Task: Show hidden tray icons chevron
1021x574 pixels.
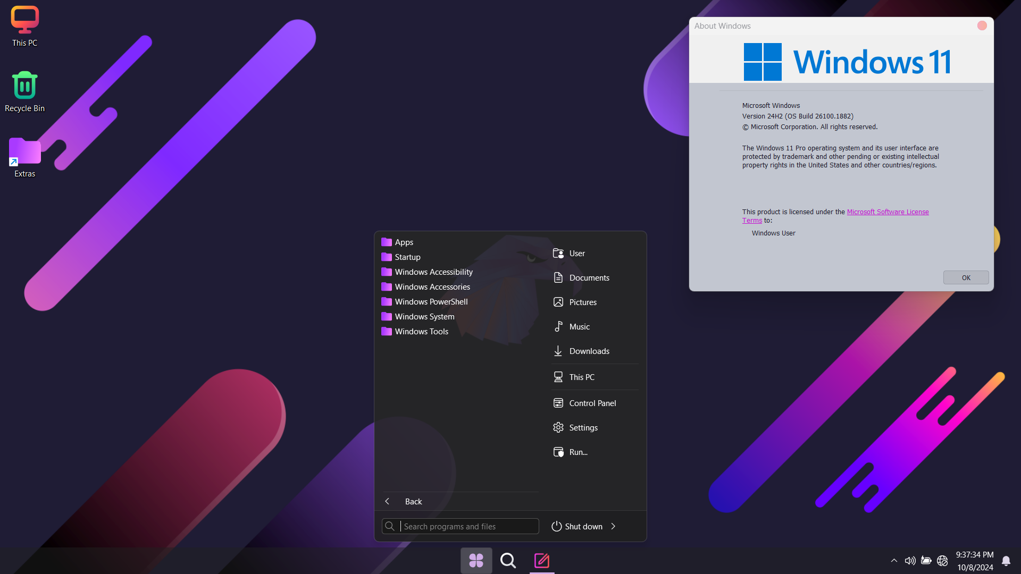Action: [x=894, y=560]
